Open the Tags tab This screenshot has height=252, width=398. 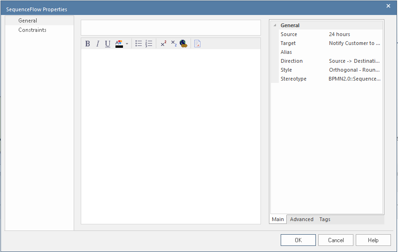[x=325, y=219]
